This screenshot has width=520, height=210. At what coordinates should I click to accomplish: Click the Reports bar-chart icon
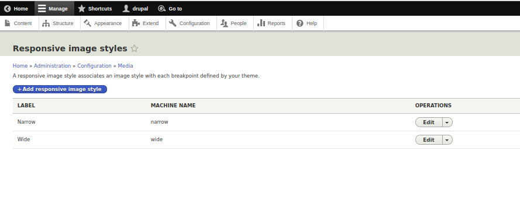point(261,23)
